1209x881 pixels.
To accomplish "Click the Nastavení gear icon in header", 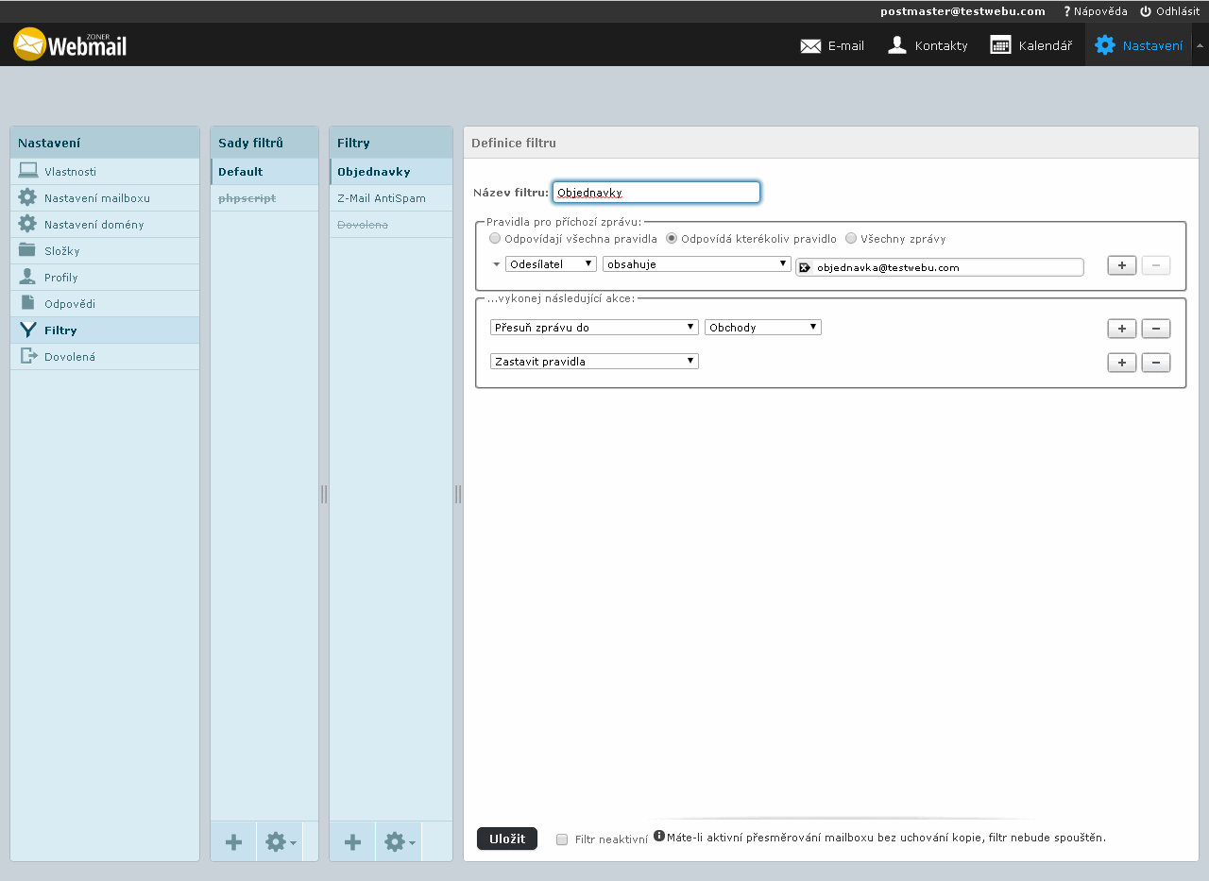I will coord(1104,45).
